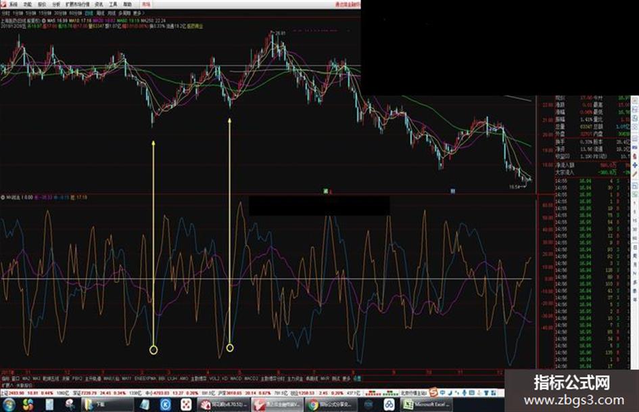Switch sub-indicator to MACD2

[251, 379]
